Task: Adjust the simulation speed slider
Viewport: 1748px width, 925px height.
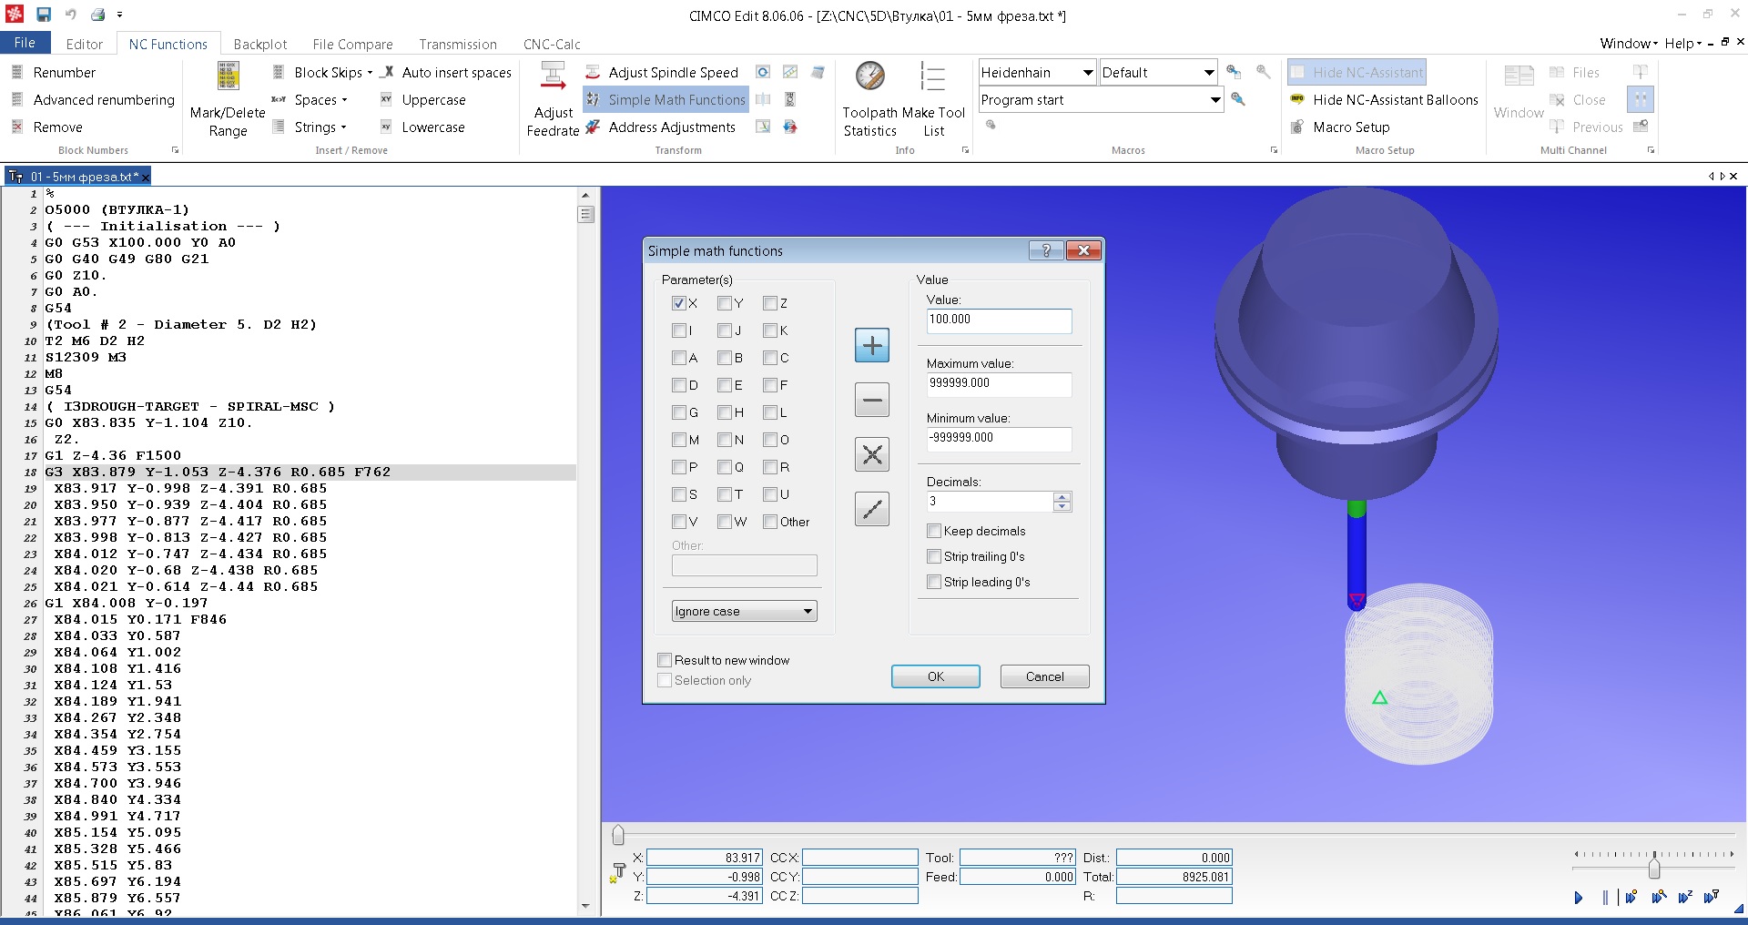Action: (1654, 868)
